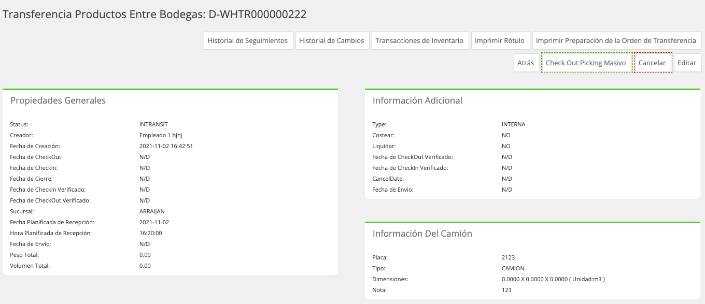
Task: Print Preparación de la Orden de Transferencia
Action: pyautogui.click(x=616, y=40)
